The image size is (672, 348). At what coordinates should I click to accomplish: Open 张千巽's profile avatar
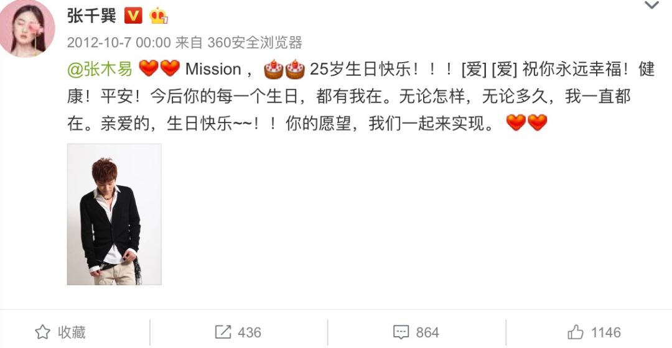point(27,28)
